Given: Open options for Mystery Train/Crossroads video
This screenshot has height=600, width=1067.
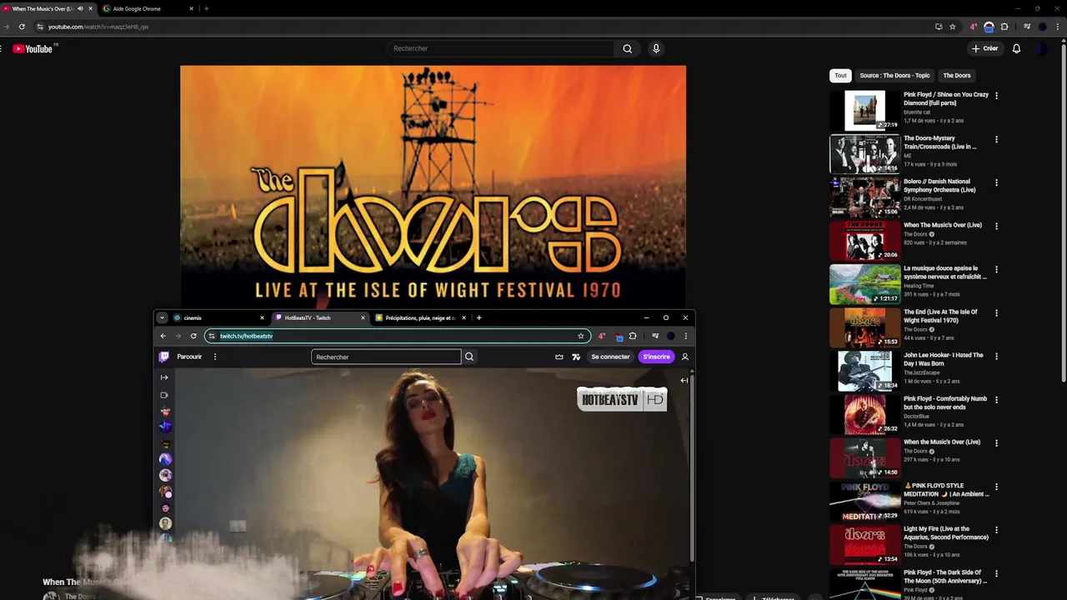Looking at the screenshot, I should 996,139.
